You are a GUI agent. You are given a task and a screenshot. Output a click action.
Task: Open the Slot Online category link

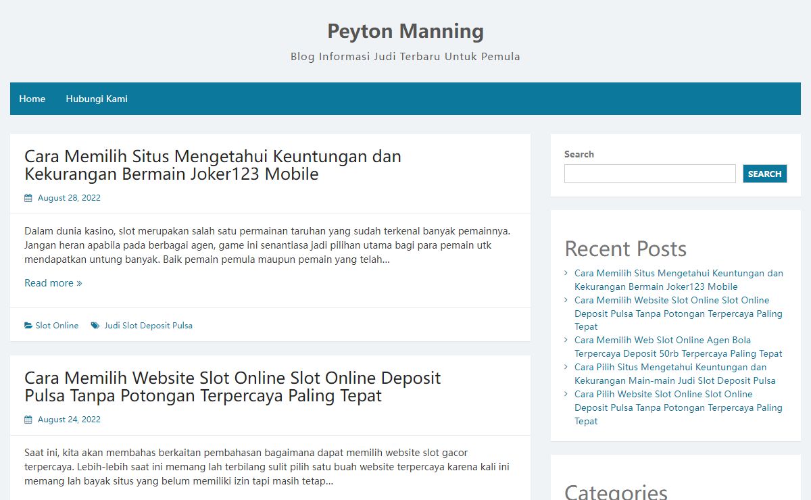coord(57,326)
